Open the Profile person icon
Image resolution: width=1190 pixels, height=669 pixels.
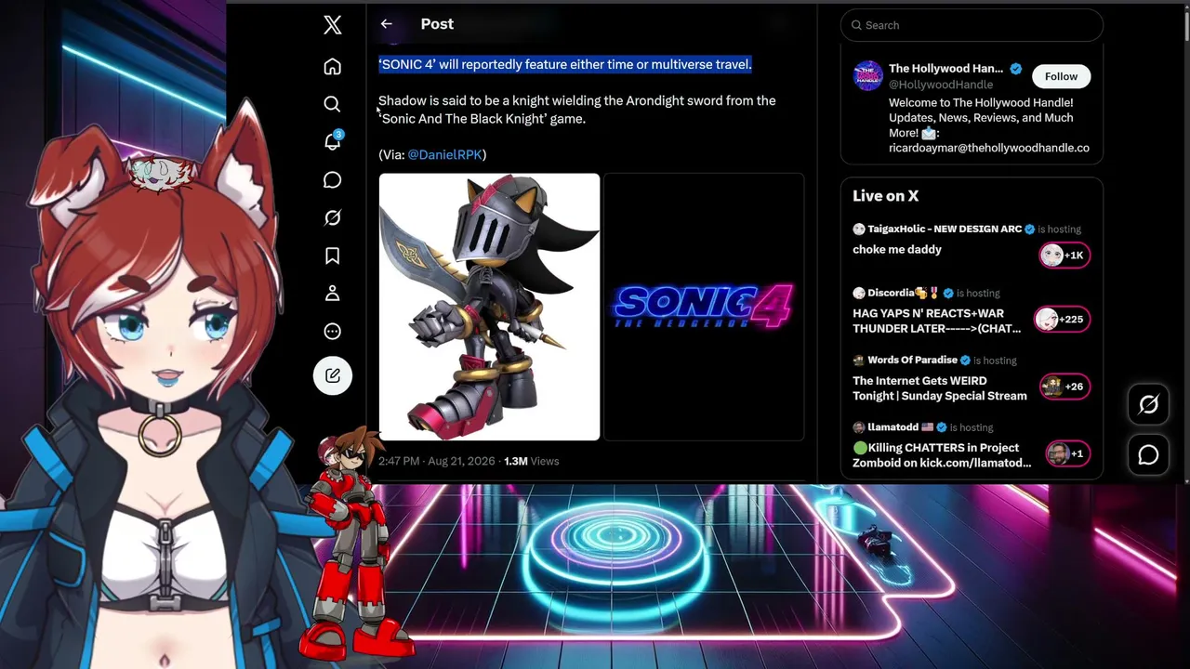pyautogui.click(x=332, y=294)
